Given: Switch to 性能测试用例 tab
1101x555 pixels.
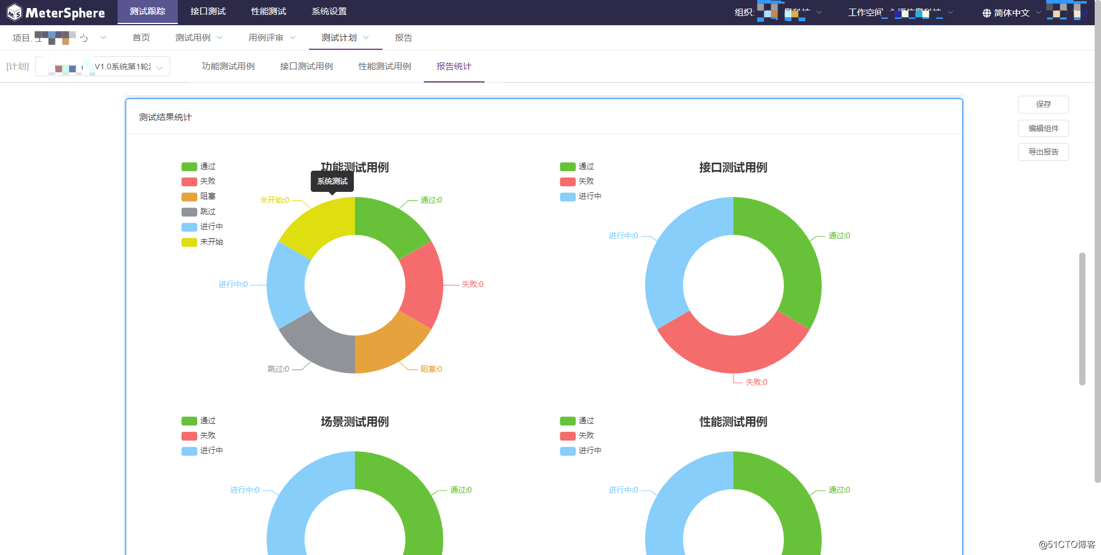Looking at the screenshot, I should tap(385, 66).
